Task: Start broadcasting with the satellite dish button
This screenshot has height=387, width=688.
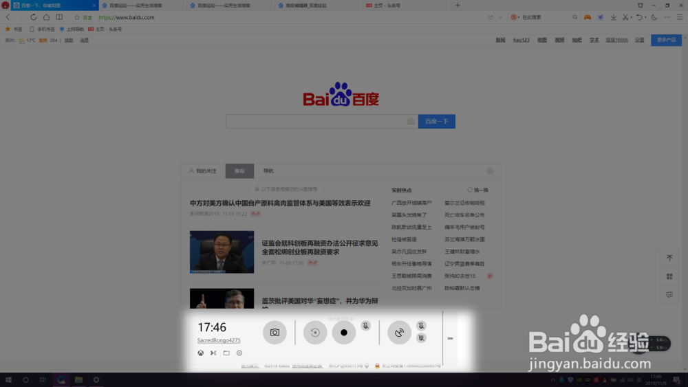Action: (399, 332)
